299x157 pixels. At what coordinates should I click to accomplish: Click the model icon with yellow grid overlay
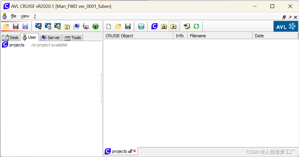[x=58, y=26]
